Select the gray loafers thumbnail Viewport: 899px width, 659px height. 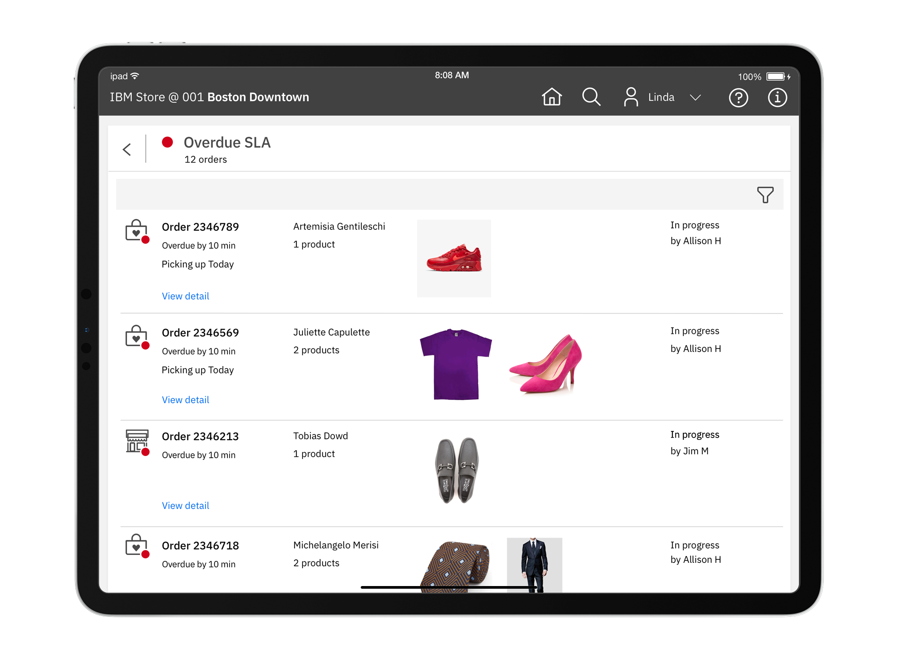point(457,470)
